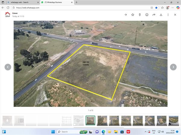Select the download placeholder thumbnail in filmstrip

click(x=7, y=121)
